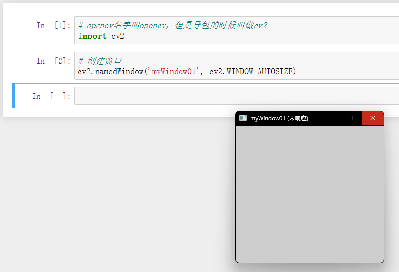Click the In [2]: cell prompt
Image resolution: width=399 pixels, height=272 pixels.
pyautogui.click(x=54, y=61)
